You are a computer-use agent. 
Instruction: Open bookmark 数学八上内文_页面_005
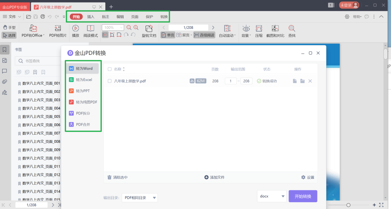point(39,117)
